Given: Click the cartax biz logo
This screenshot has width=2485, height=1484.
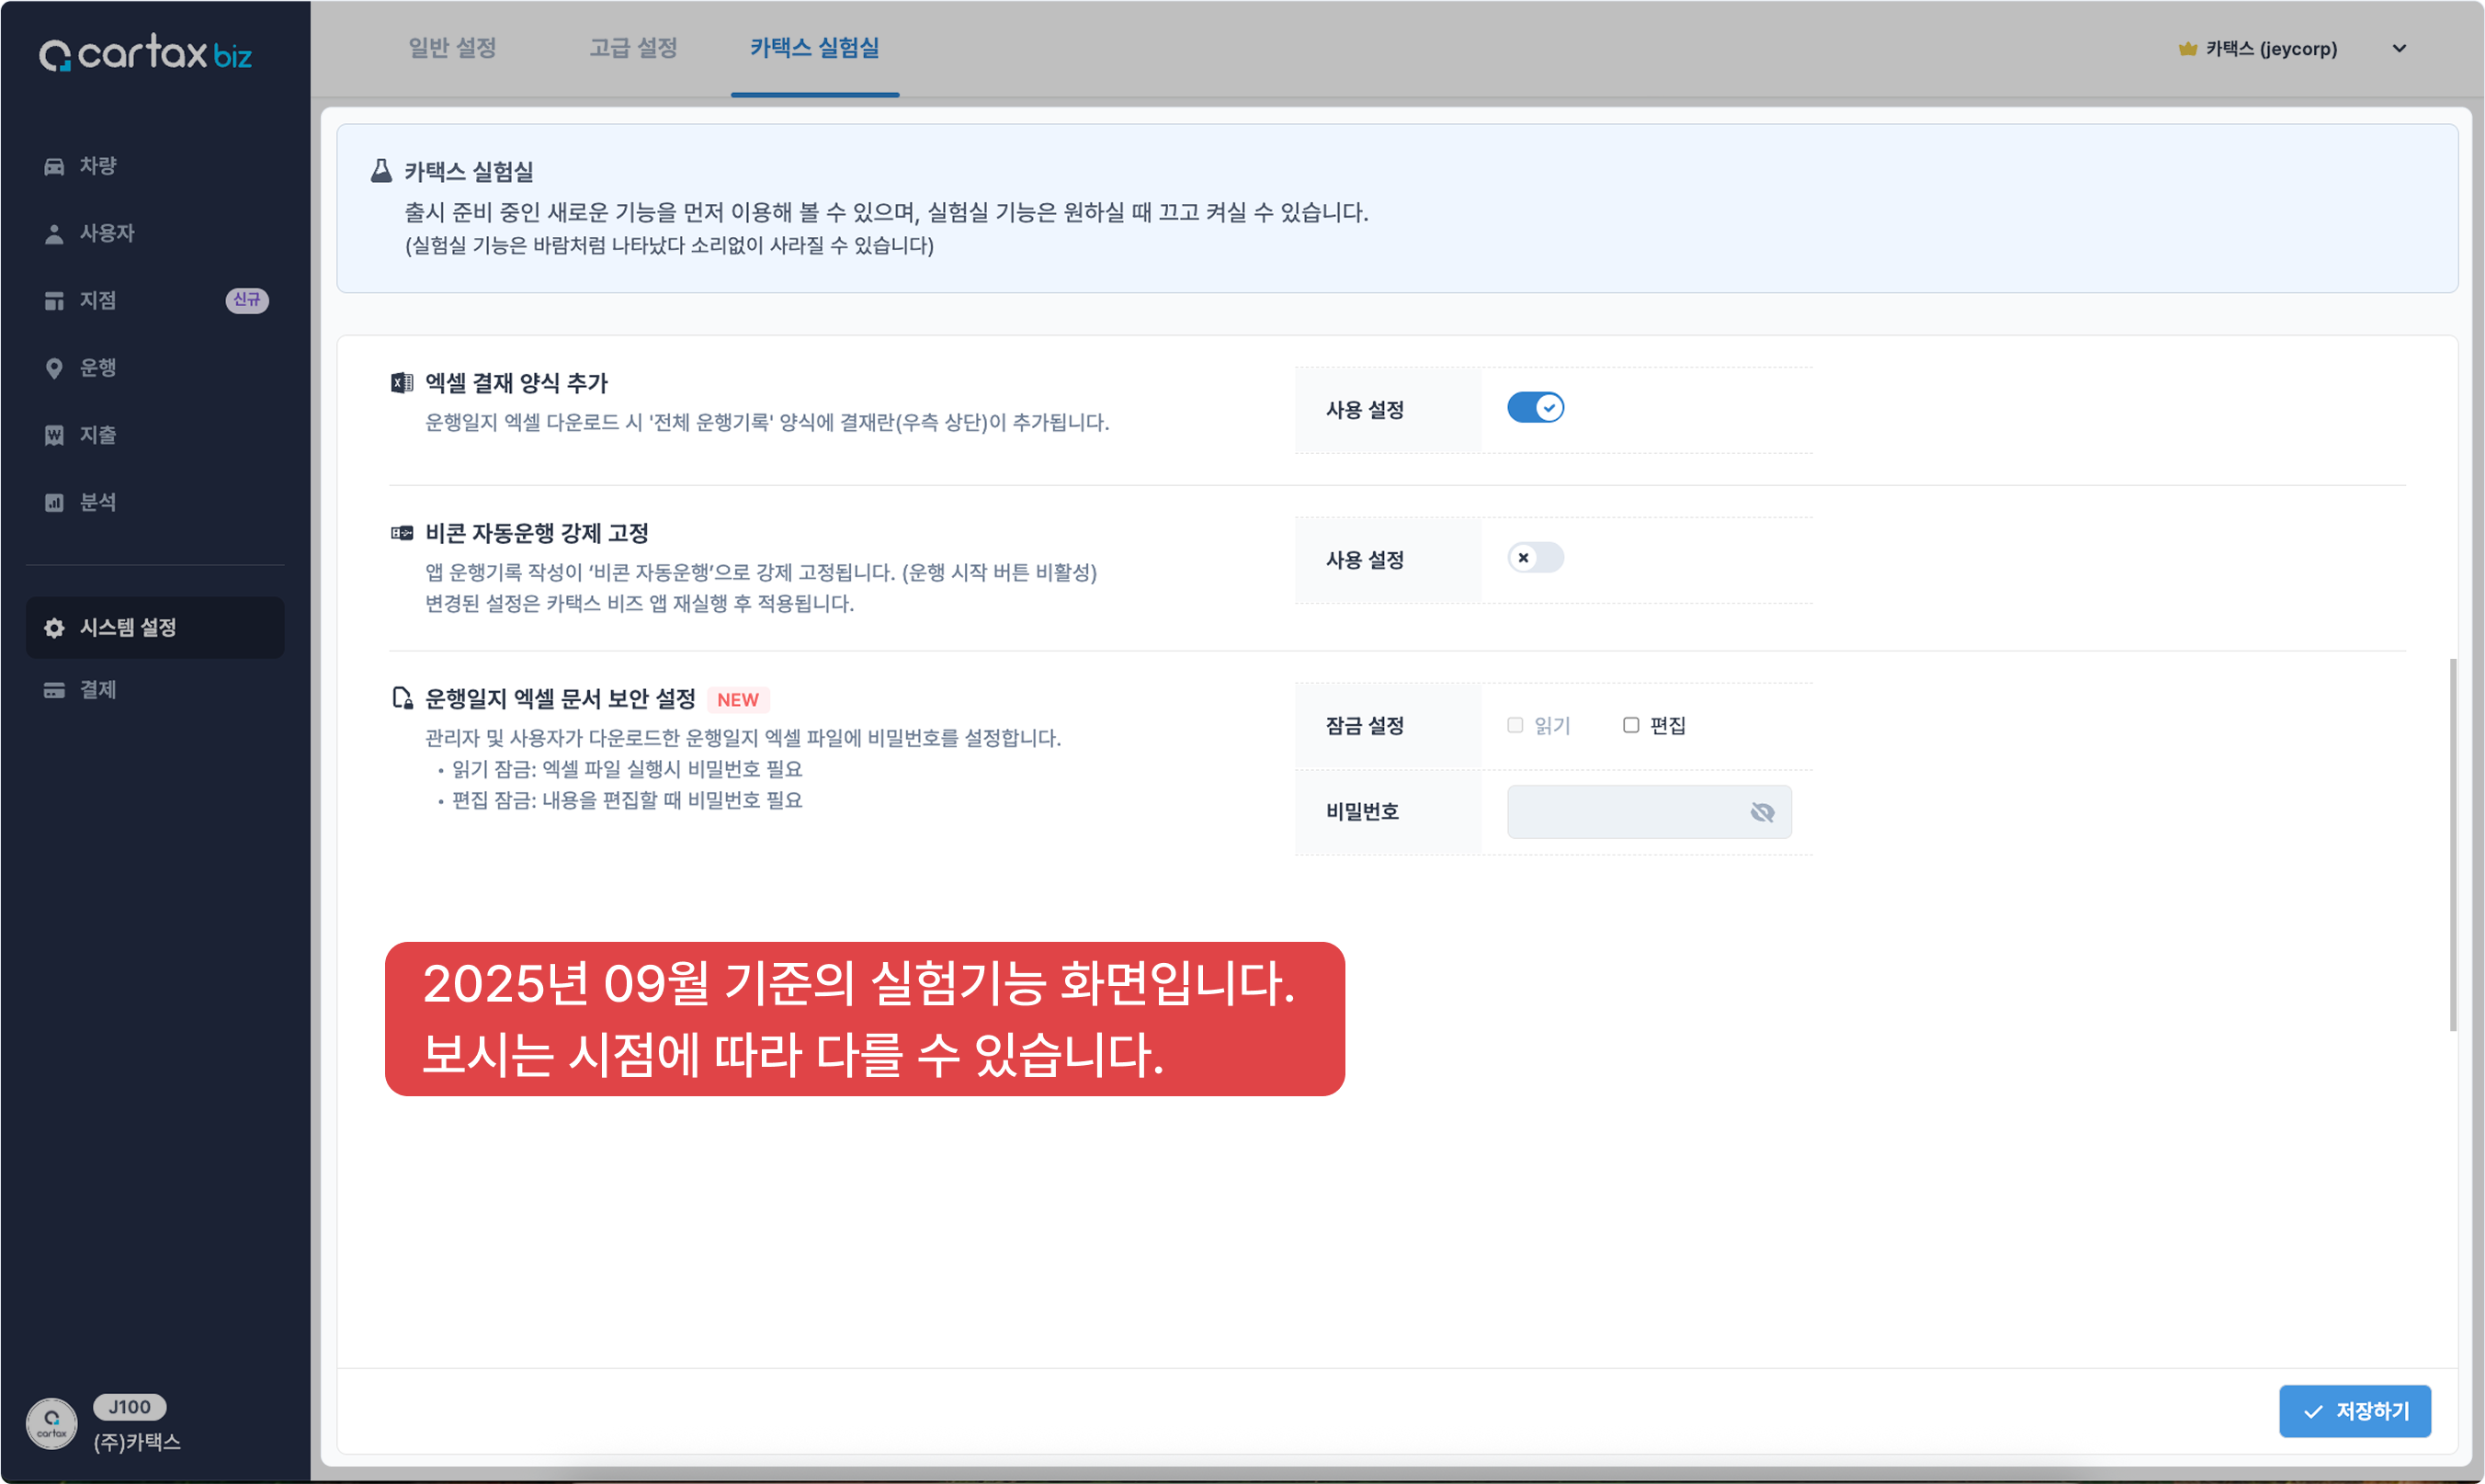Looking at the screenshot, I should click(x=146, y=53).
